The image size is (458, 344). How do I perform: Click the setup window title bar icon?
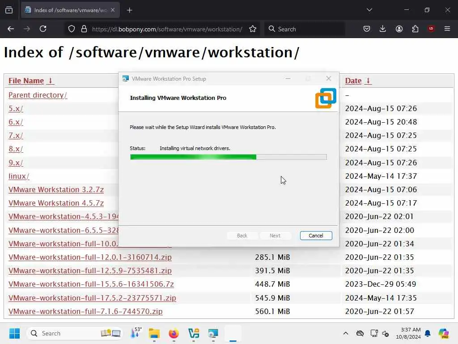pos(126,79)
